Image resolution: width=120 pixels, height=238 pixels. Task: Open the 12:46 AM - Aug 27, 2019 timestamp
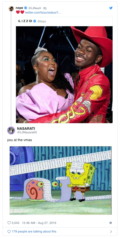[39, 223]
